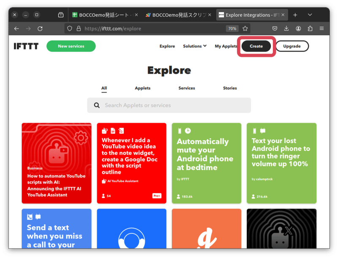338x258 pixels.
Task: Click the green New services button
Action: [x=71, y=46]
